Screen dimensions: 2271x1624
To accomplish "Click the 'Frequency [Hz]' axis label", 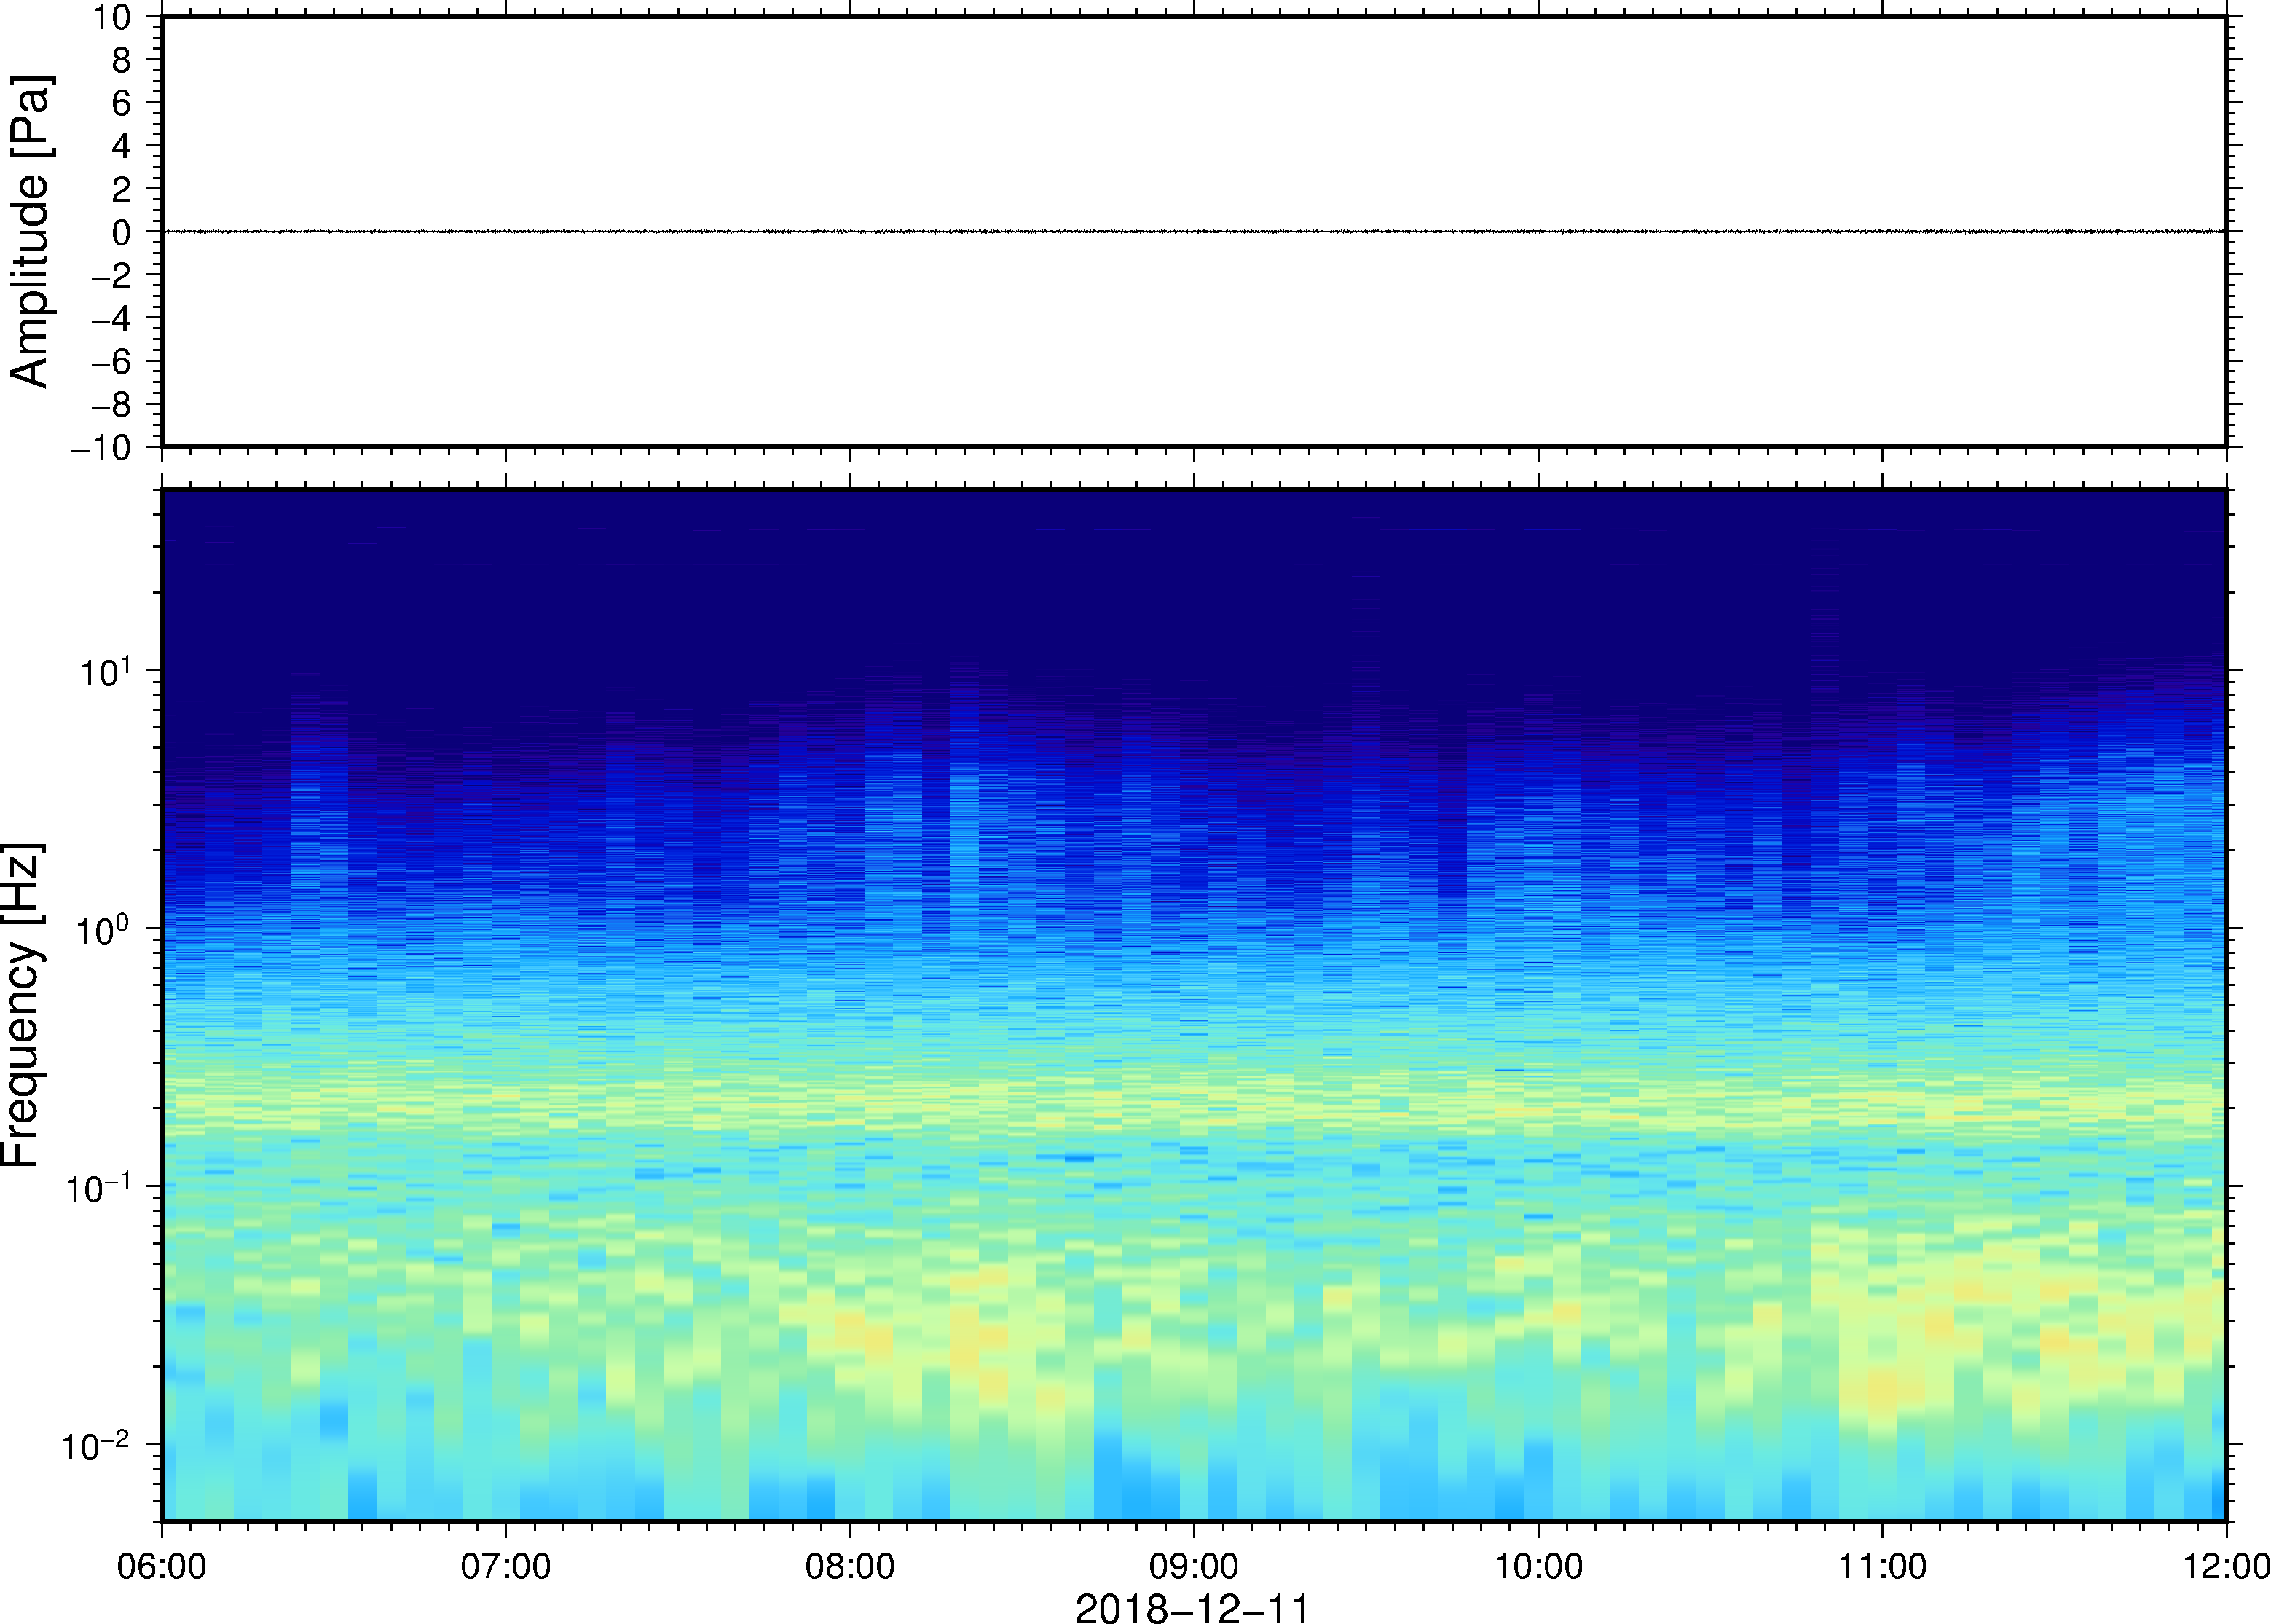I will [22, 1005].
